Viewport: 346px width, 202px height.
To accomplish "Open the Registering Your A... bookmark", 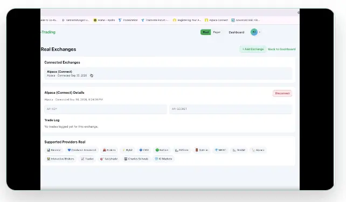I will [187, 20].
